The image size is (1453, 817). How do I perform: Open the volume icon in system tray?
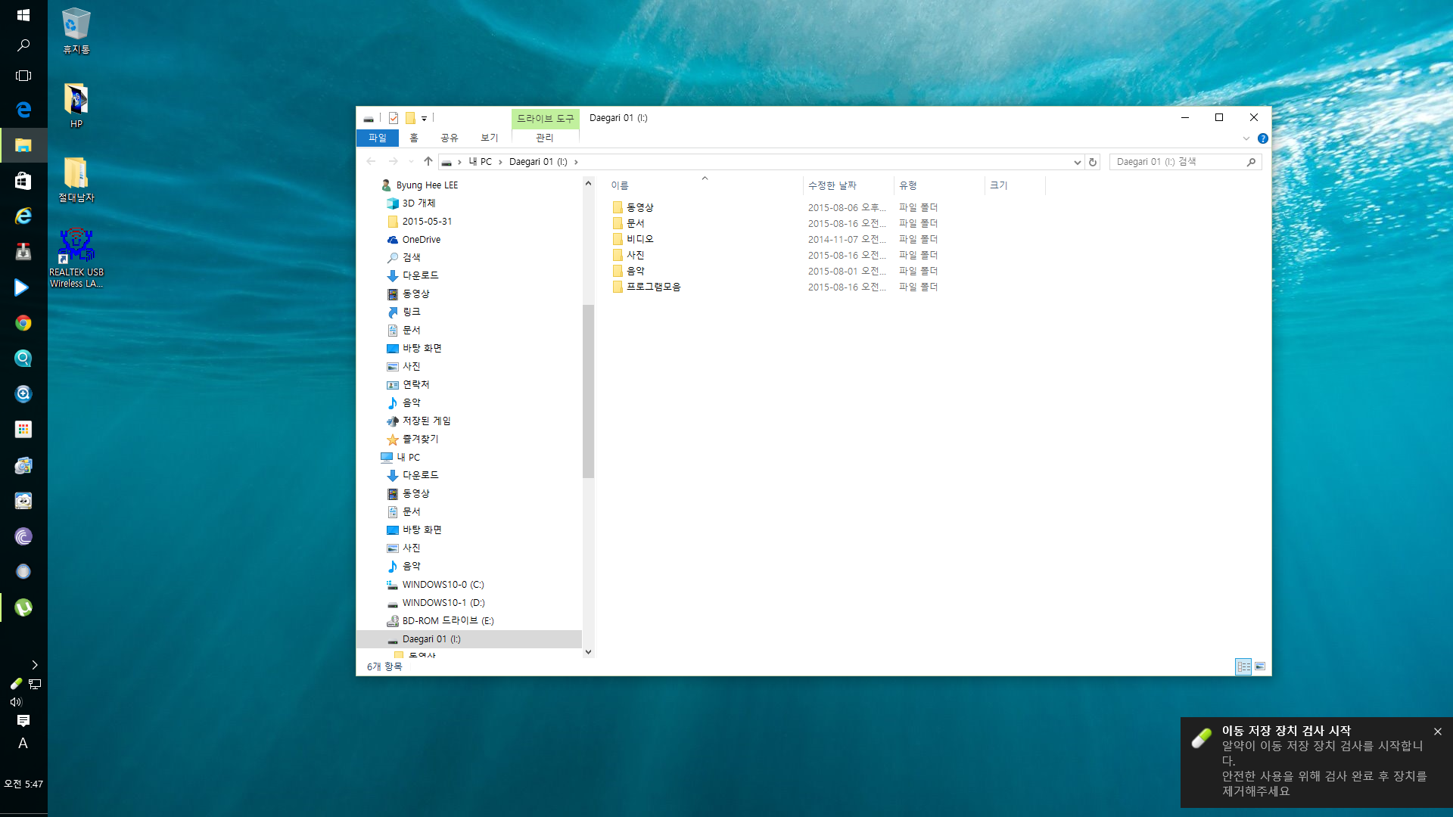tap(16, 702)
